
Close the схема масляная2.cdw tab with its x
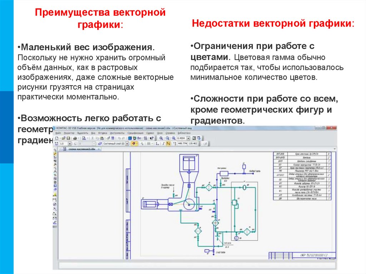tap(99, 149)
